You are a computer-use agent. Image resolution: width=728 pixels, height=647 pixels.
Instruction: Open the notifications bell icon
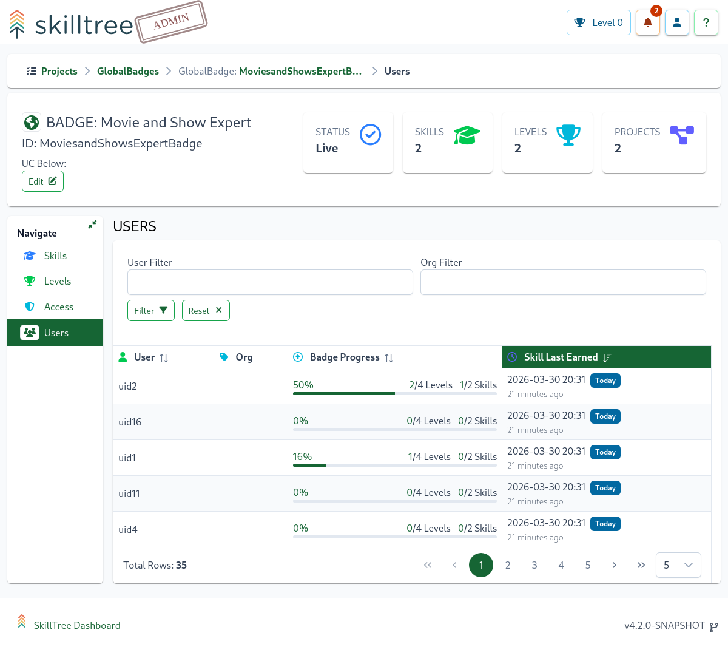tap(647, 23)
